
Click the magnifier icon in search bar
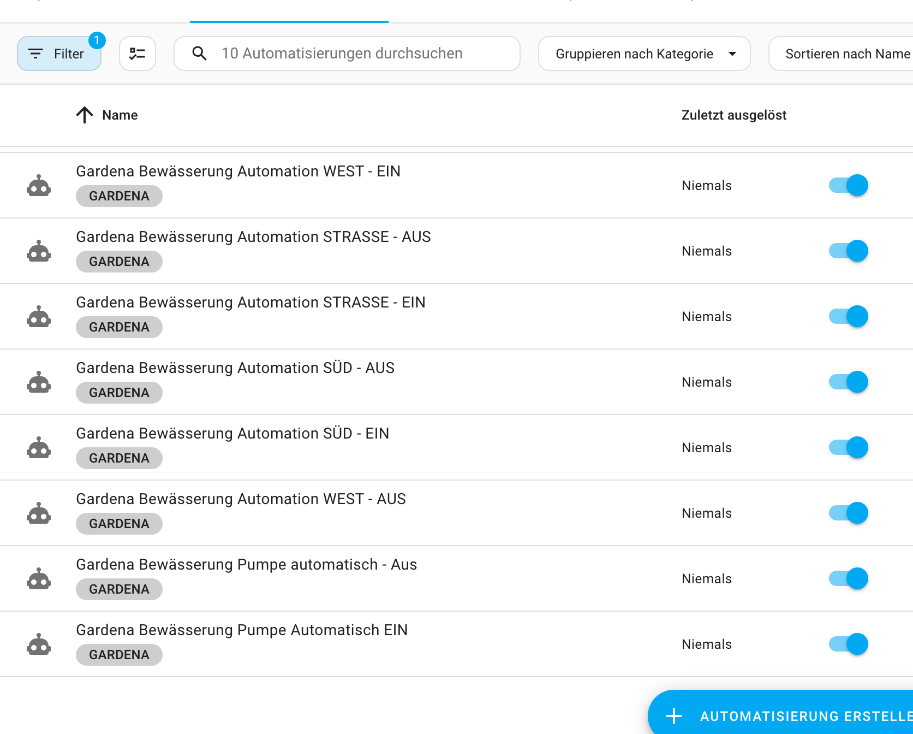(x=199, y=54)
